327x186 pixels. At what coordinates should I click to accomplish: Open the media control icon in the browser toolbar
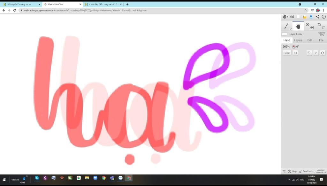(x=312, y=10)
